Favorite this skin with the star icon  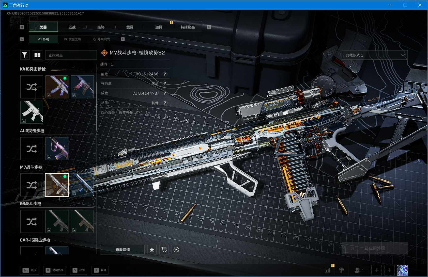click(x=152, y=250)
